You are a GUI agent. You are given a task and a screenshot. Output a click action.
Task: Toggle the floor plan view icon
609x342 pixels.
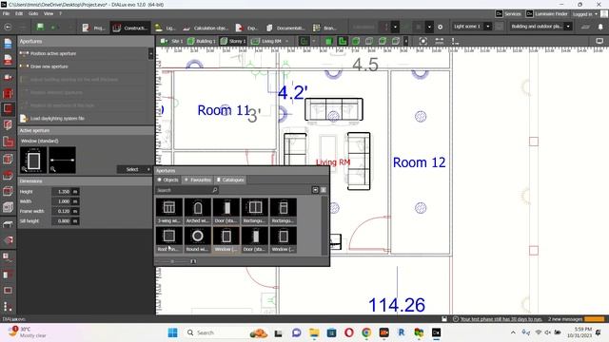click(x=342, y=41)
